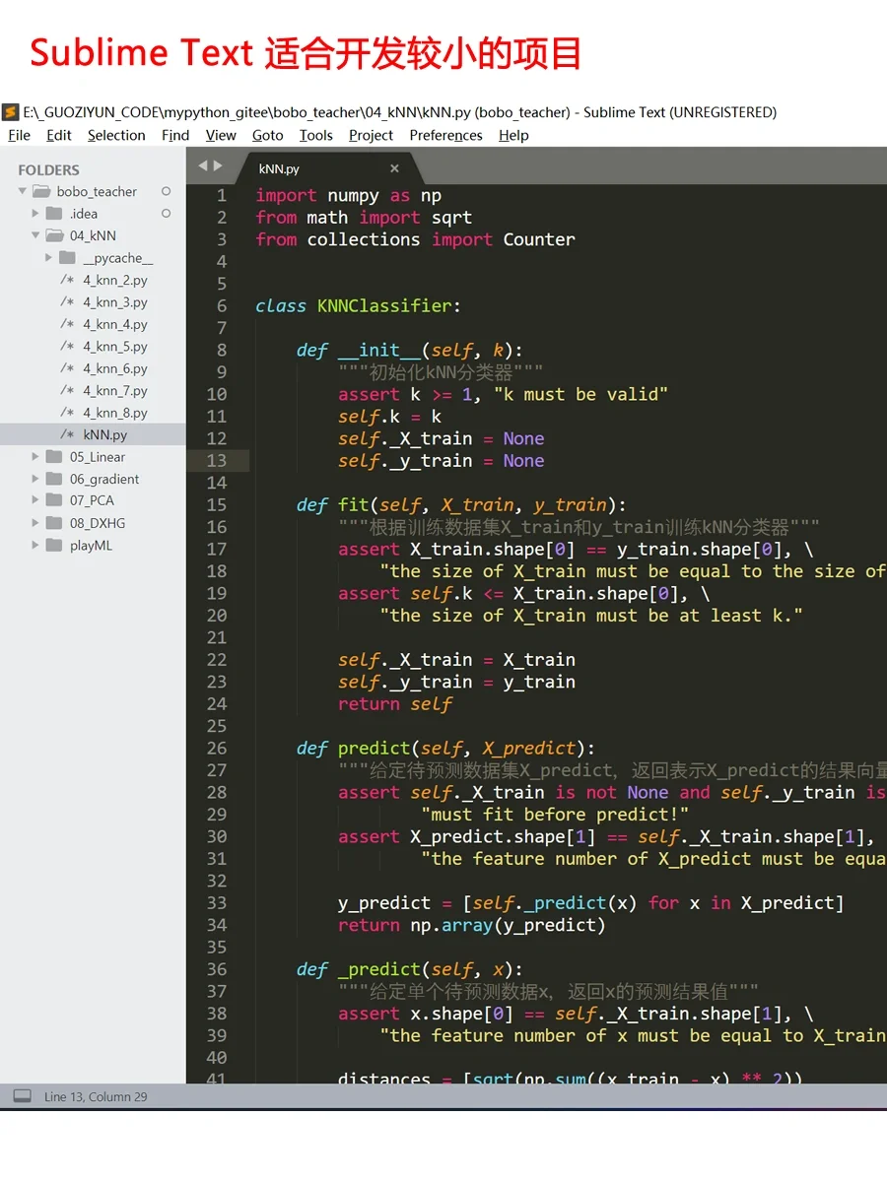Click the __pycache__ folder icon
The height and width of the screenshot is (1182, 887).
tap(67, 258)
